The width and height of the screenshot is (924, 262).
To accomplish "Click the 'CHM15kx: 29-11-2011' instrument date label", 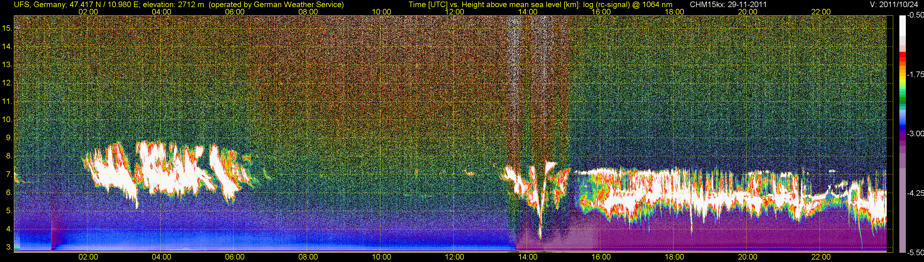I will (727, 5).
